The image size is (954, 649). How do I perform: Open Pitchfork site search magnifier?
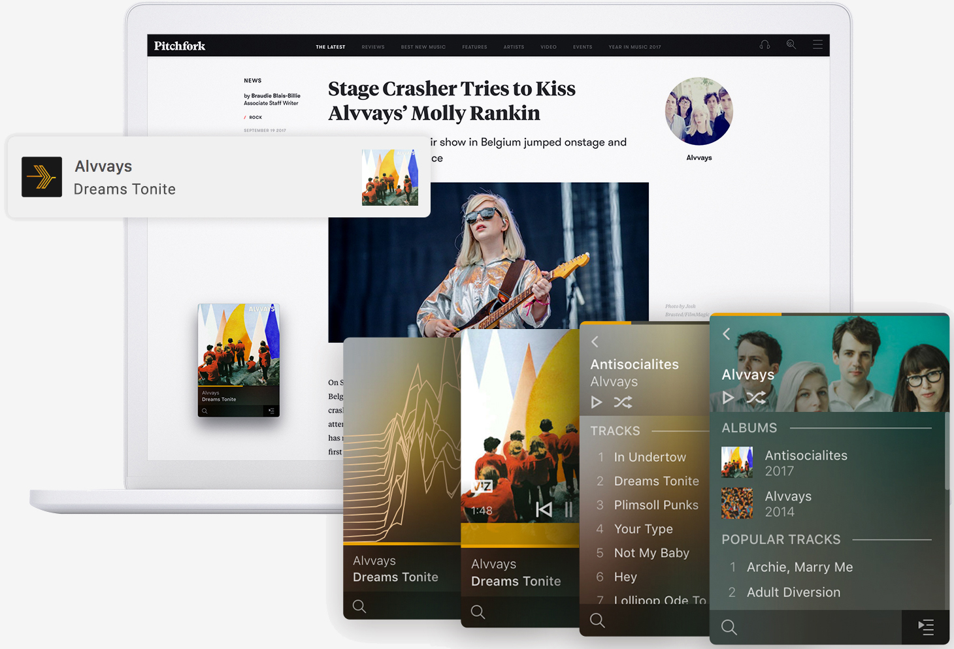click(x=791, y=44)
